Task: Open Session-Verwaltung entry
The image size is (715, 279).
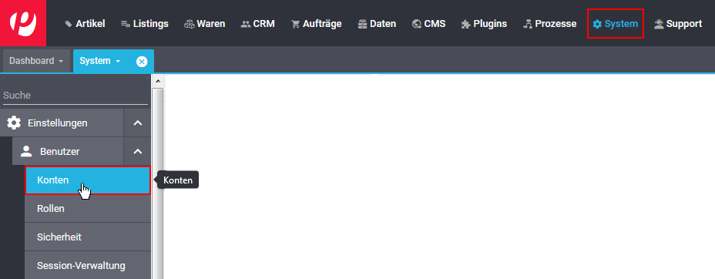Action: point(88,265)
